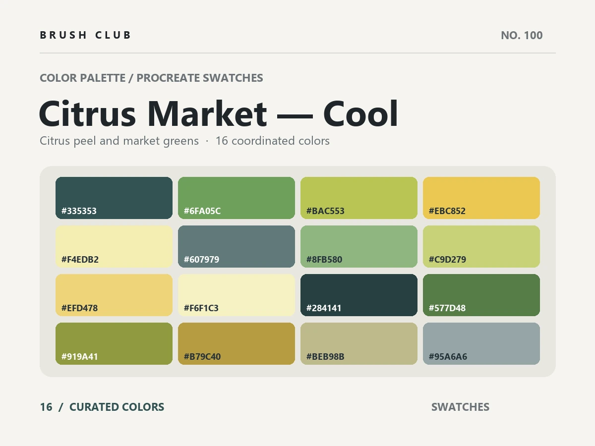Choose the olive swatch #919A41
Screen dimensions: 595x446
[114, 344]
